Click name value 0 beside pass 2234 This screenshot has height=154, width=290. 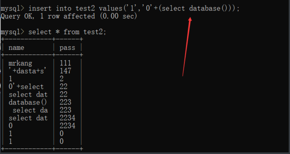(x=11, y=126)
